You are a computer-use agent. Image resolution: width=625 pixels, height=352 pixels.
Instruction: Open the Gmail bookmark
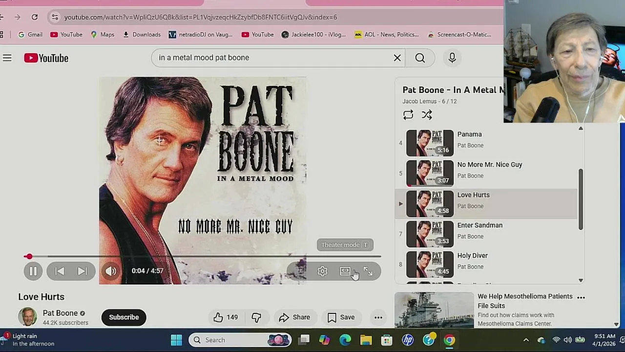(30, 35)
